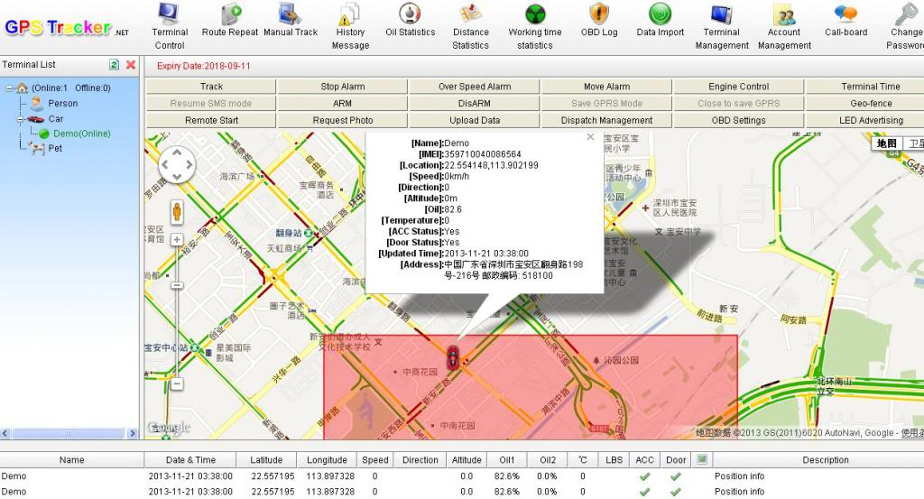Click the red car marker on map
Image resolution: width=924 pixels, height=499 pixels.
[x=454, y=352]
